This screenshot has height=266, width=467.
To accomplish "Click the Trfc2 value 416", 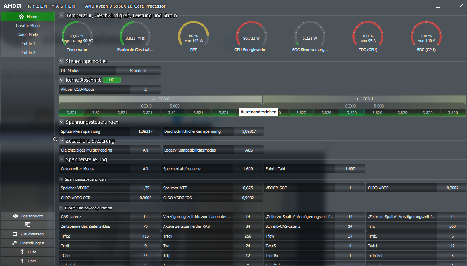I will 146,236.
